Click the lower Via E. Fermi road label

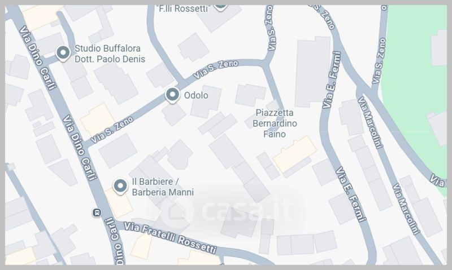point(350,194)
